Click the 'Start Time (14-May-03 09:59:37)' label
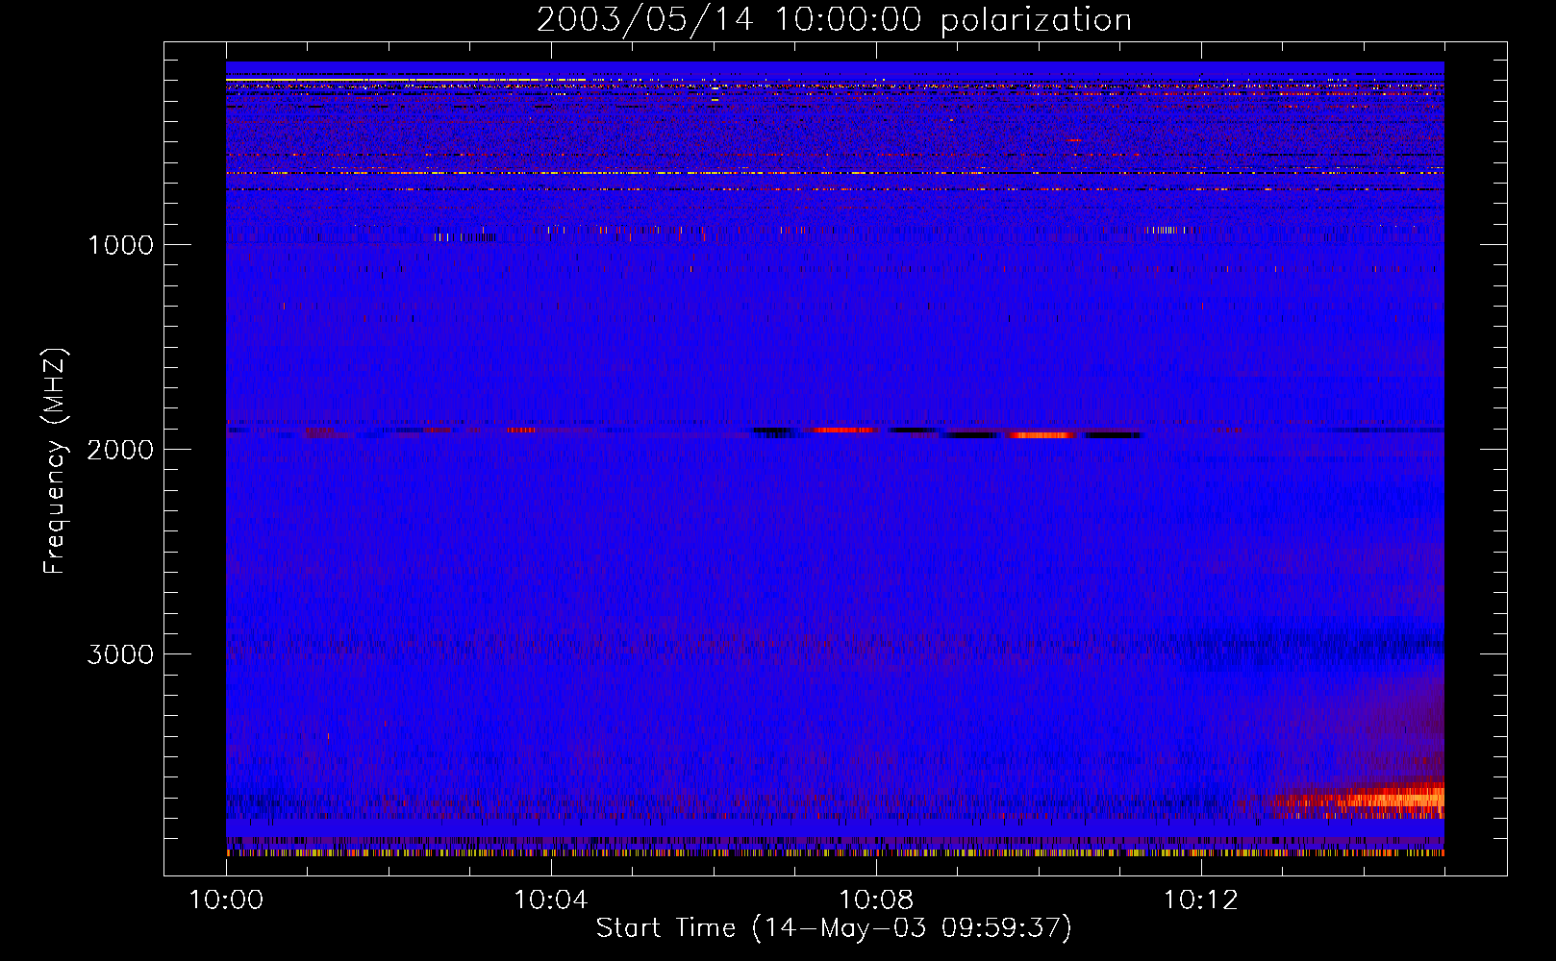The image size is (1556, 961). pyautogui.click(x=834, y=928)
